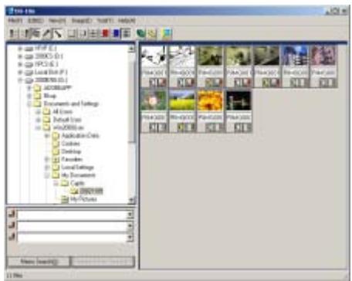
Task: Select the All Users folder
Action: [x=63, y=112]
